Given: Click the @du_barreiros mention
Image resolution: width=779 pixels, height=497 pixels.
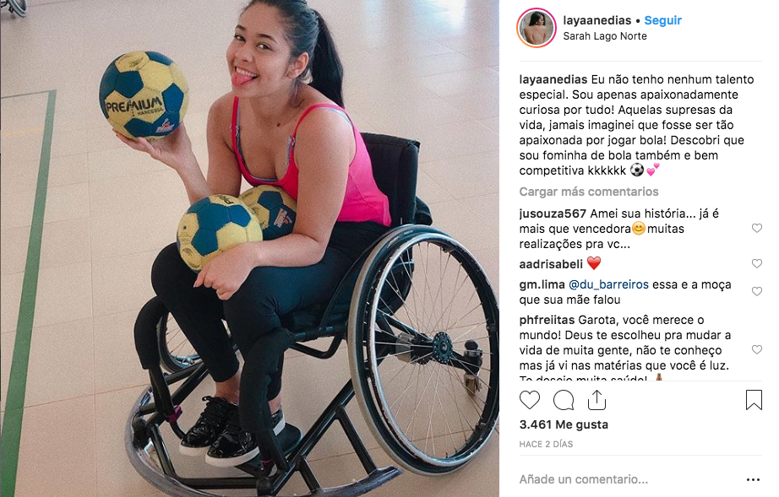Looking at the screenshot, I should tap(608, 284).
